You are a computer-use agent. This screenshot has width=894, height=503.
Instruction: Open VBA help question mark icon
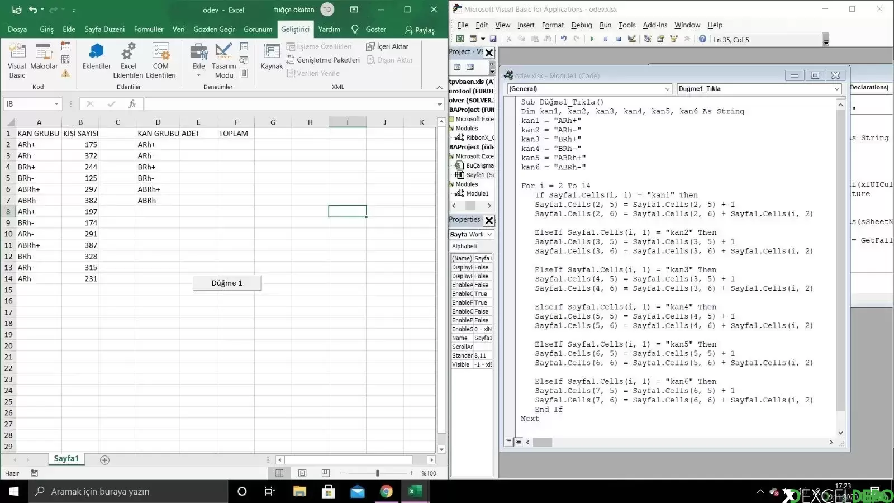click(702, 39)
